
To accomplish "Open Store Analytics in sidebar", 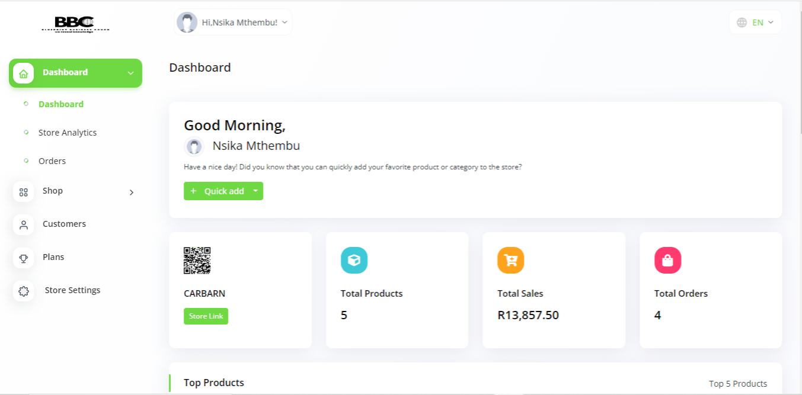I will coord(68,133).
